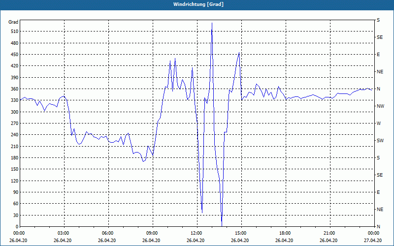The height and width of the screenshot is (246, 394).
Task: Click the N compass label beside the 360 gridline
Action: pos(379,89)
